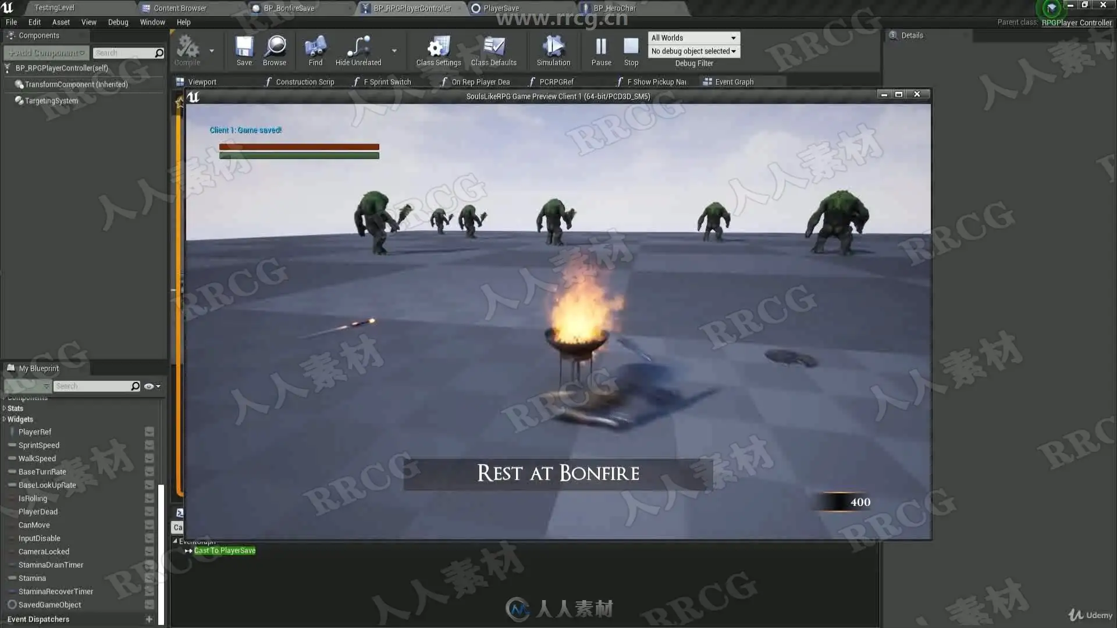This screenshot has width=1117, height=628.
Task: Open the All Worlds dropdown
Action: point(693,38)
